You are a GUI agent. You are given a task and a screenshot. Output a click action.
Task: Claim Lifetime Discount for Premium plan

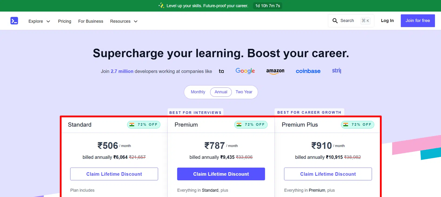(221, 174)
